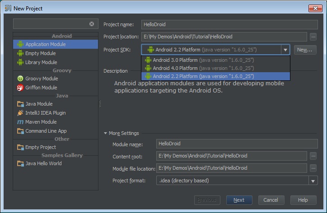This screenshot has width=327, height=213.
Task: Click the Content root path field
Action: (x=232, y=156)
